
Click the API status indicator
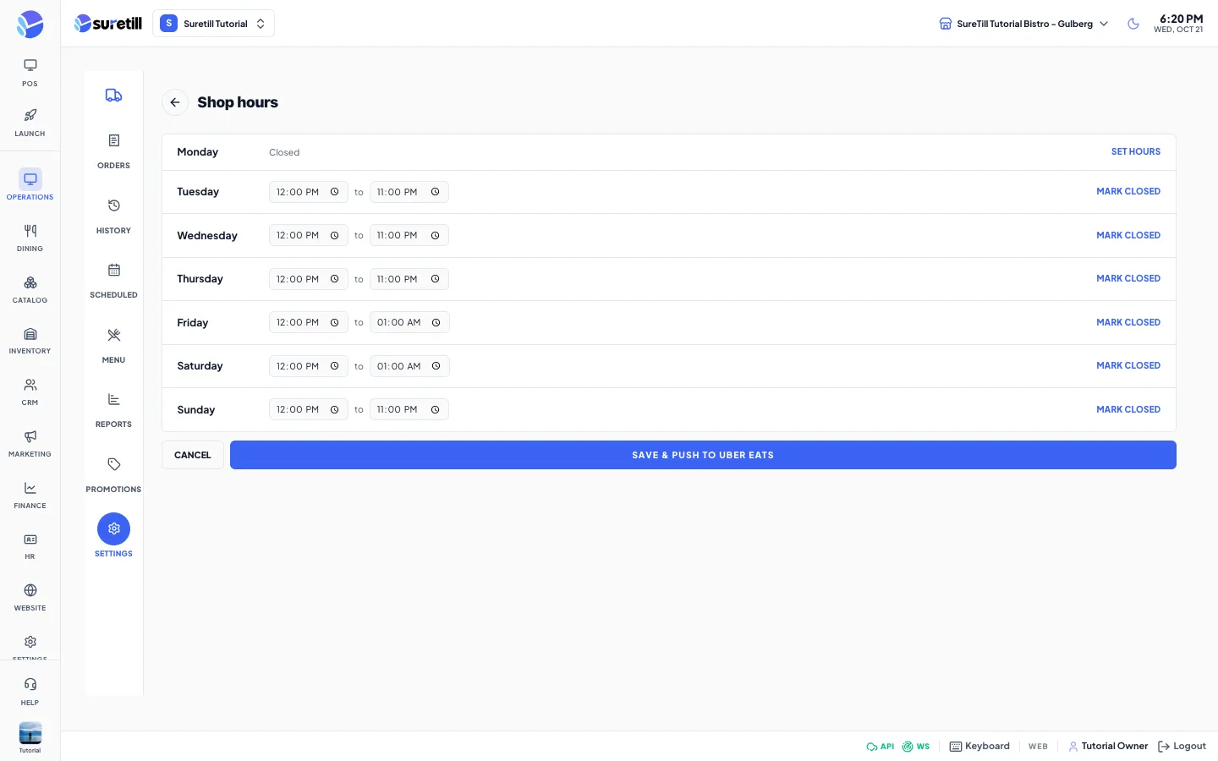pos(880,747)
